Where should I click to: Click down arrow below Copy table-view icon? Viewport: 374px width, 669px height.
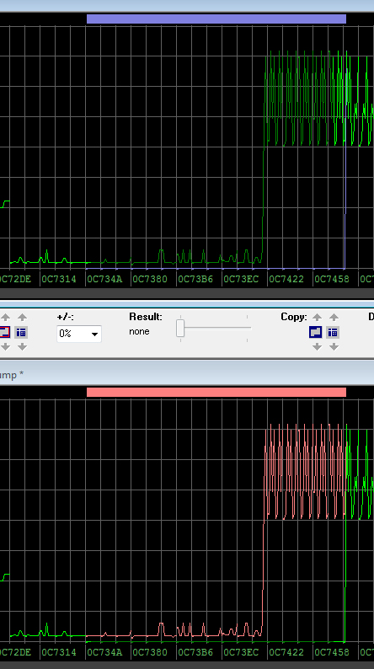tap(334, 347)
